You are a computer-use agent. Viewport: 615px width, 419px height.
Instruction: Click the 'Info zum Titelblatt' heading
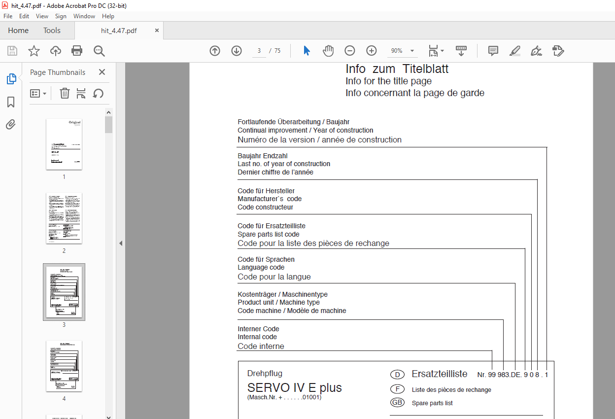[397, 69]
